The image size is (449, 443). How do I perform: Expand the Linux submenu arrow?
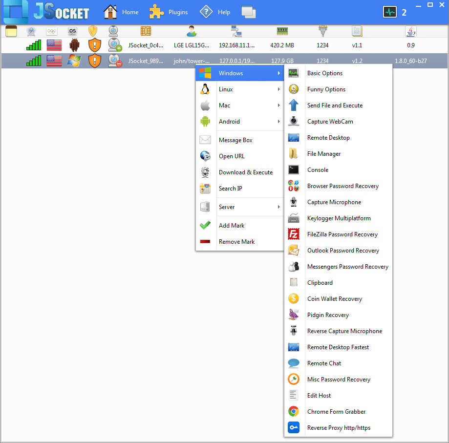pyautogui.click(x=279, y=89)
